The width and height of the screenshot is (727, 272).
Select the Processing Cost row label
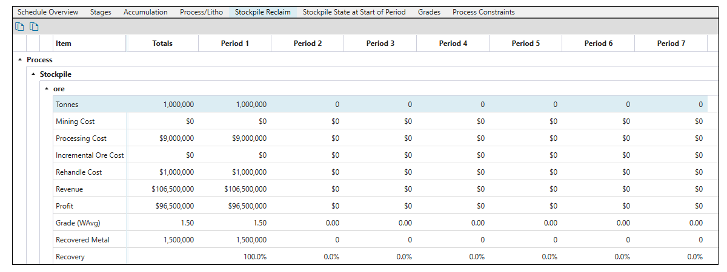[81, 138]
